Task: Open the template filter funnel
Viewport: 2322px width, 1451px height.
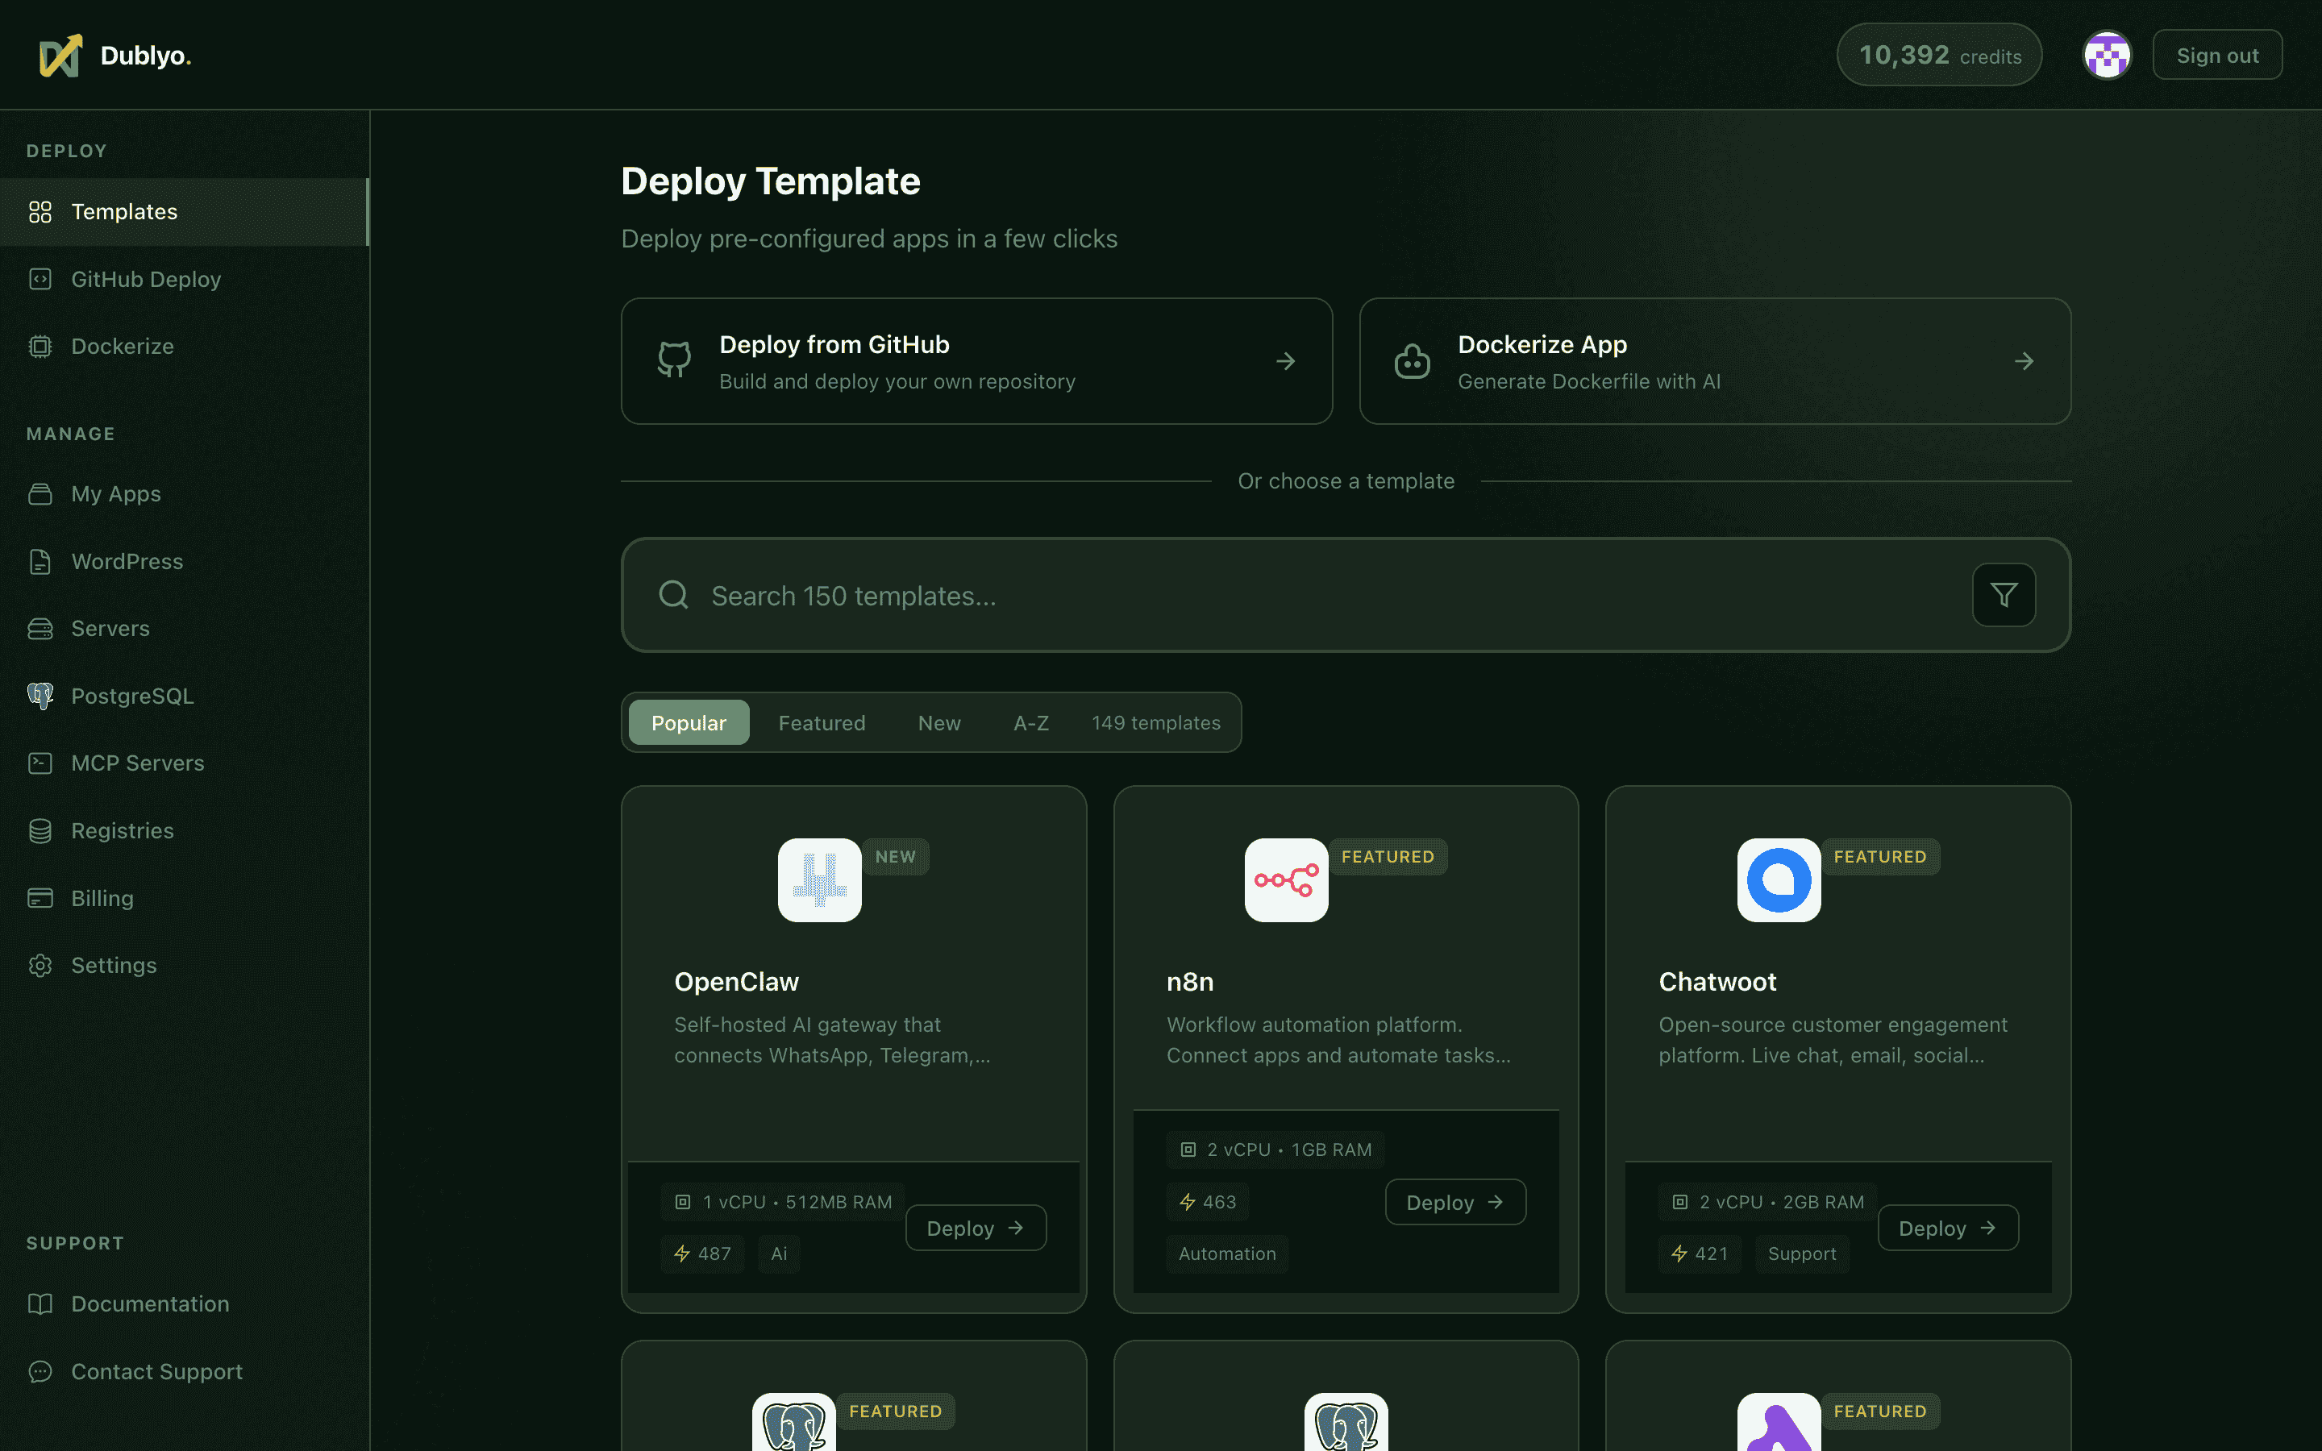Action: [2004, 595]
